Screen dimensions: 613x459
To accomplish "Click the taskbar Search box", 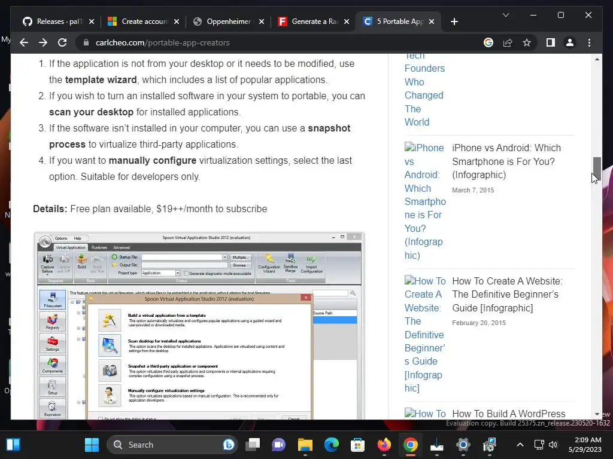I will point(172,445).
